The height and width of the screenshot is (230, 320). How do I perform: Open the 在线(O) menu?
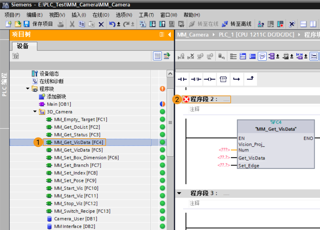[101, 15]
